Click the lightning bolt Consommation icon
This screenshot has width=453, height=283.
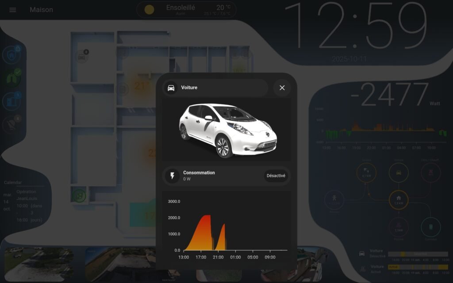pyautogui.click(x=172, y=176)
